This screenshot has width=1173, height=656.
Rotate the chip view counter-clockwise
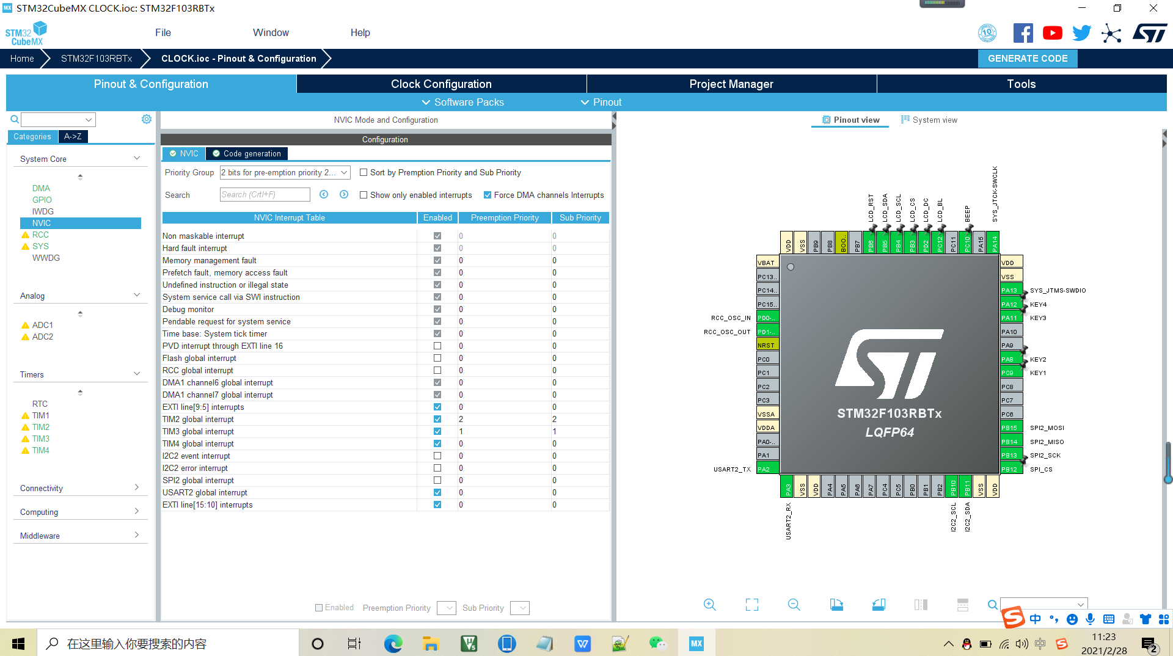tap(879, 605)
